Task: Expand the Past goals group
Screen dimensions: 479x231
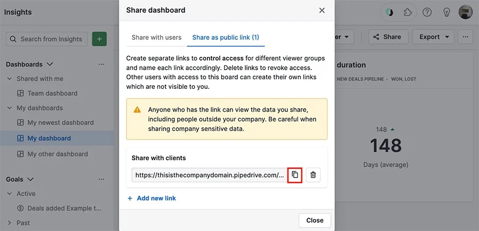Action: 10,222
